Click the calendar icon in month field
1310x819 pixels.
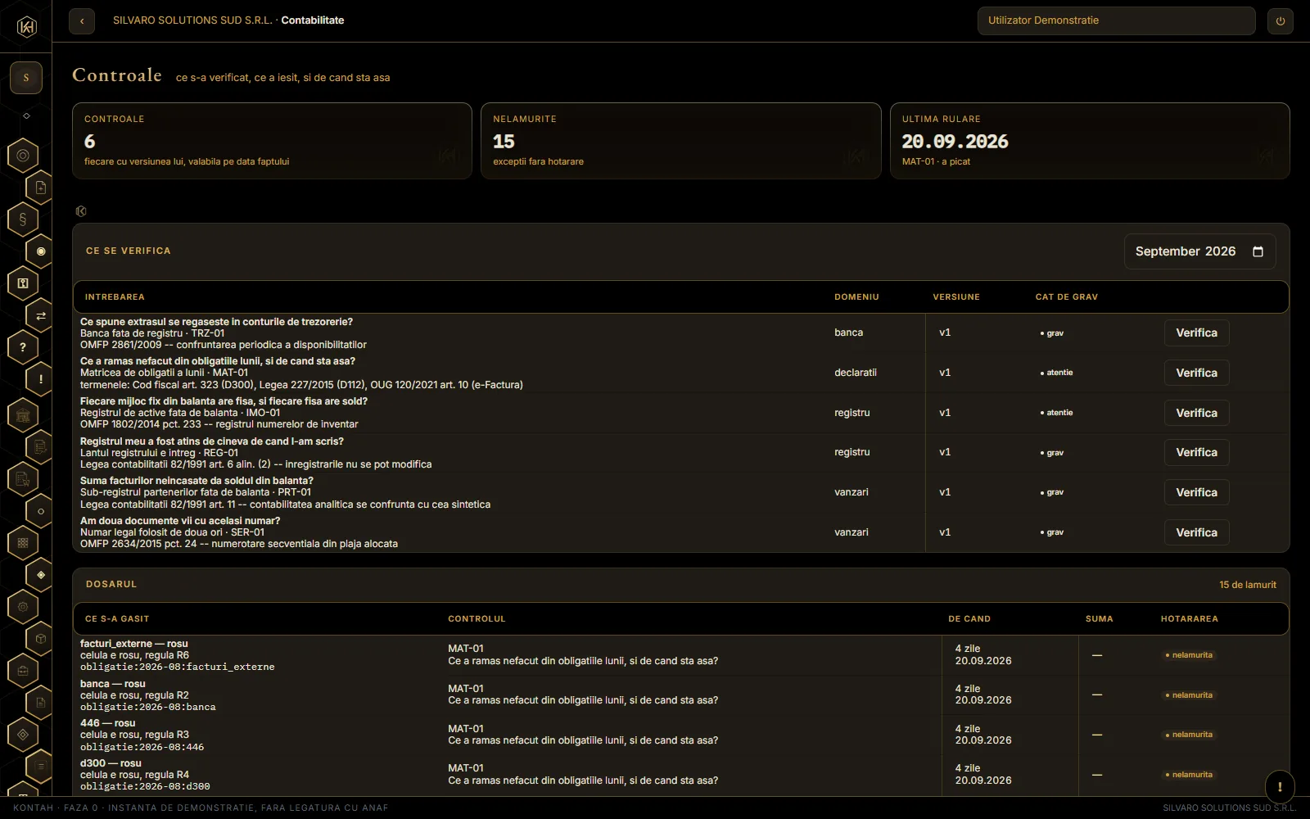(x=1258, y=251)
